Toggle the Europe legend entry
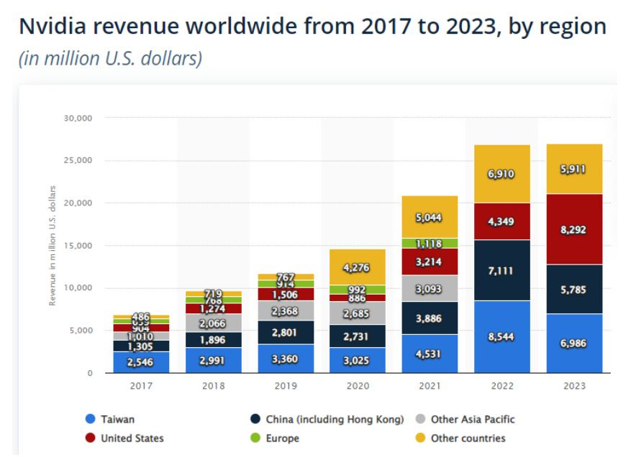This screenshot has height=475, width=631. point(274,438)
